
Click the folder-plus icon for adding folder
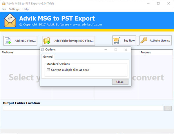(46, 41)
